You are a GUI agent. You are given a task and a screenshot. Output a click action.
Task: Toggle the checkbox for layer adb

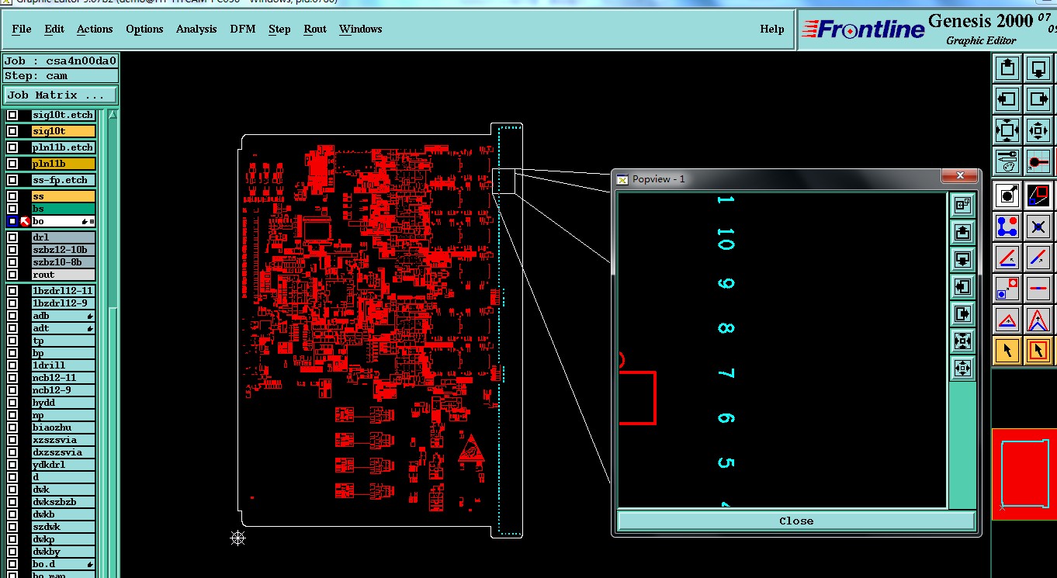(12, 316)
